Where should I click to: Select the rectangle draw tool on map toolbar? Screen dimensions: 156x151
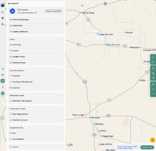(x=153, y=57)
